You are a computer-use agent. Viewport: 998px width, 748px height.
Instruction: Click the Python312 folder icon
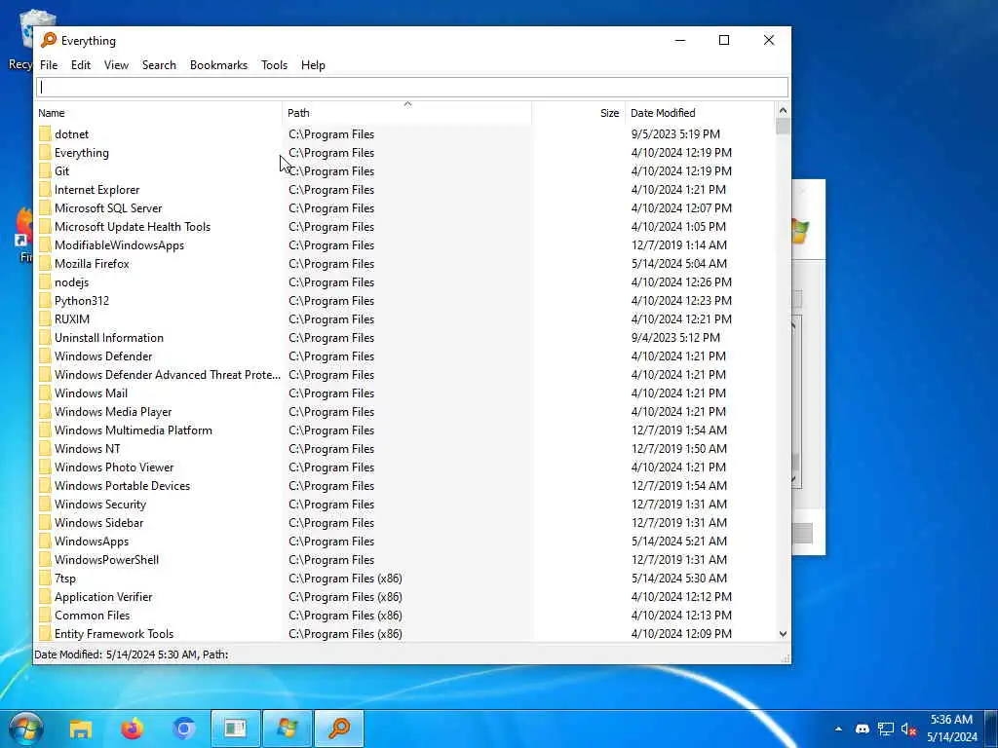(x=45, y=300)
